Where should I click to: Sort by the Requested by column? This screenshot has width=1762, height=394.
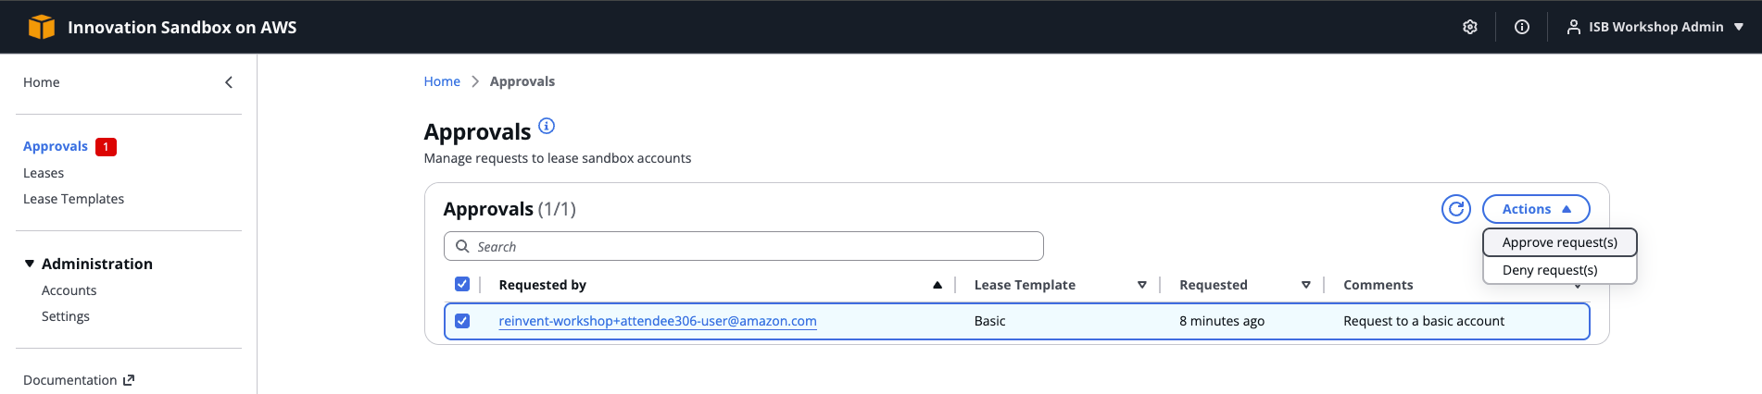click(542, 285)
